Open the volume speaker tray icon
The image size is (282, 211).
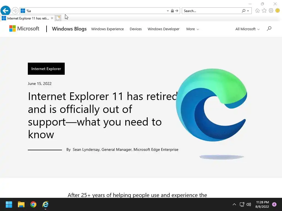249,204
